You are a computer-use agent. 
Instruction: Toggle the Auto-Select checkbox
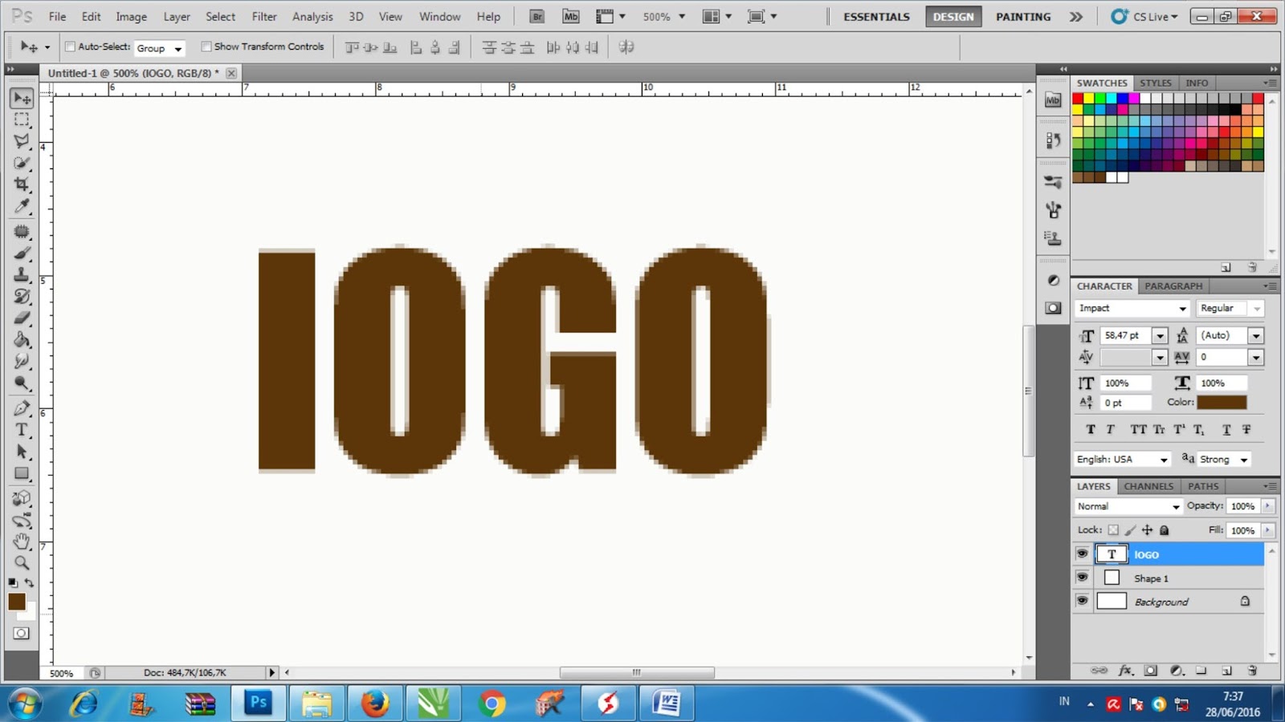coord(71,47)
